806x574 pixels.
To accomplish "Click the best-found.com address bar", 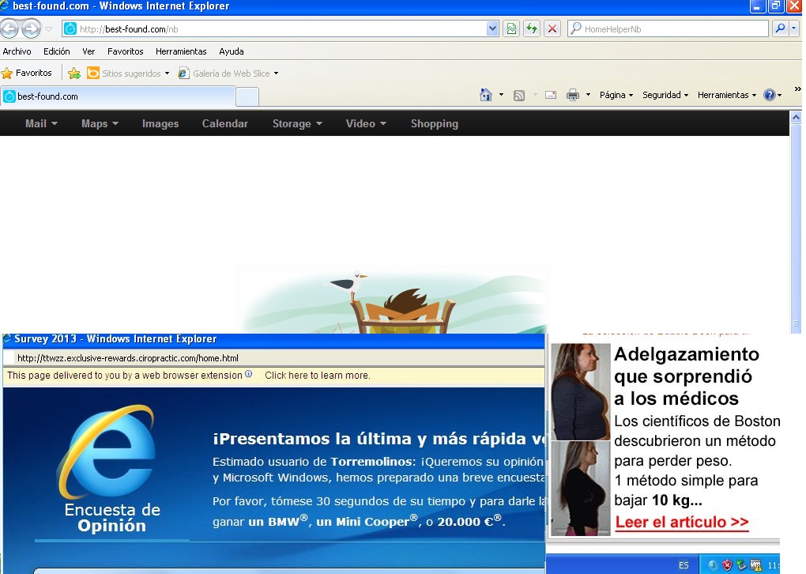I will (281, 28).
